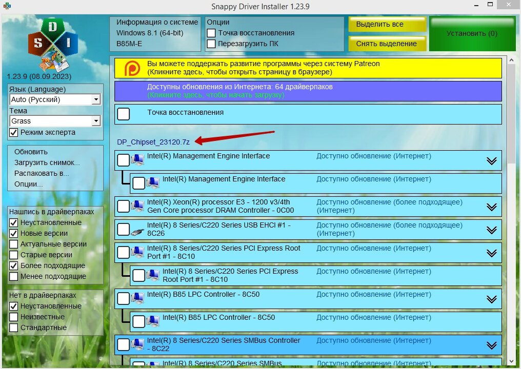Toggle Более подходящие filter
Screen dimensions: 521x369
coord(14,265)
